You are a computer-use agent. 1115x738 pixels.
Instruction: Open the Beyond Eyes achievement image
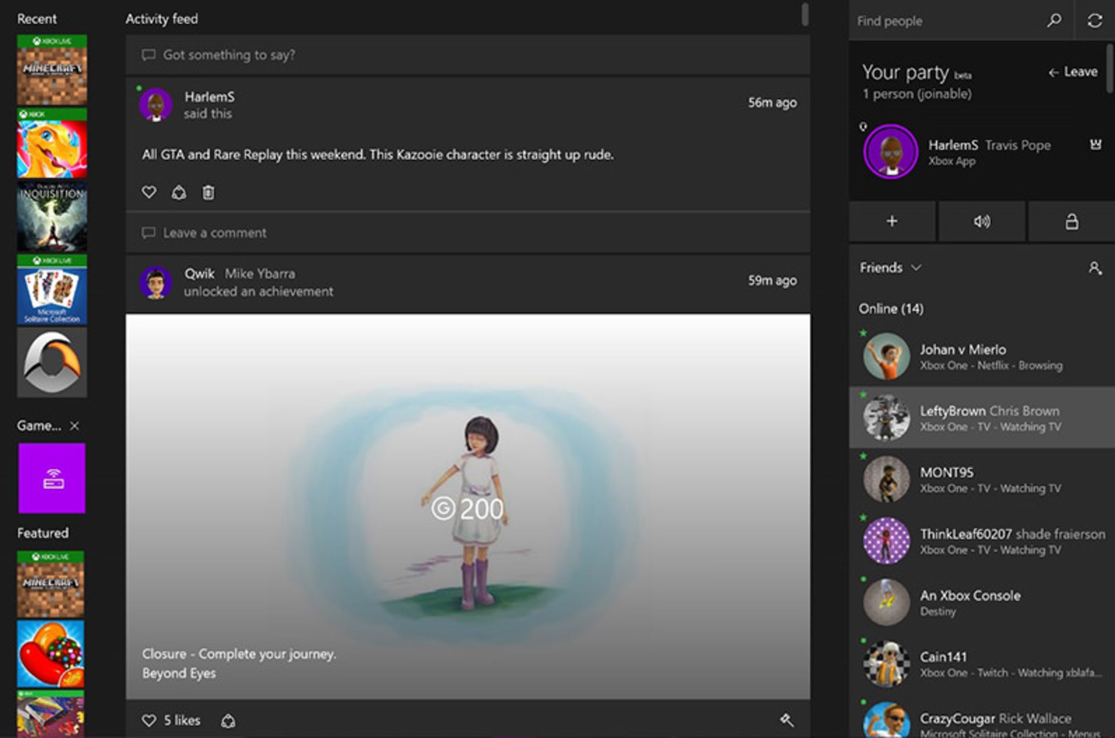[x=467, y=506]
